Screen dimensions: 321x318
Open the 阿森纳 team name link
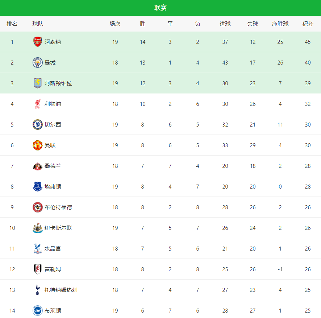[53, 42]
